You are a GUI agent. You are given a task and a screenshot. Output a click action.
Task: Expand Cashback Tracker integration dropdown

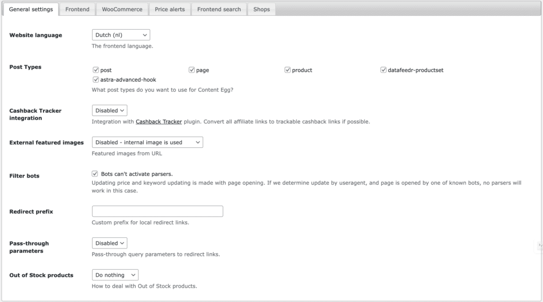click(109, 110)
